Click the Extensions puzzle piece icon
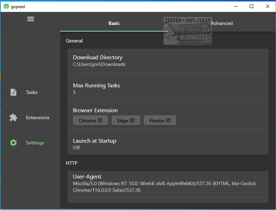This screenshot has height=210, width=276. click(x=13, y=117)
